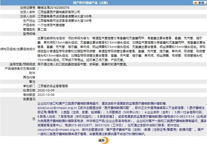Image resolution: width=207 pixels, height=144 pixels.
Task: Select the phone number 010-88332877 in the note
Action: 81,125
